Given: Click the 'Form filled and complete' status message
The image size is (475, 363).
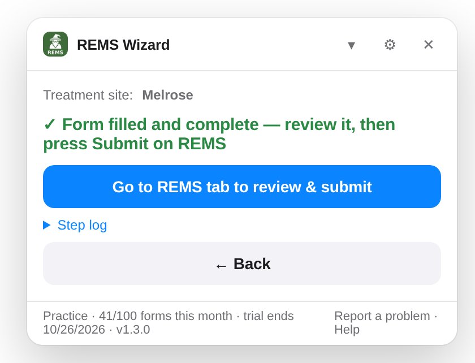Looking at the screenshot, I should [219, 134].
